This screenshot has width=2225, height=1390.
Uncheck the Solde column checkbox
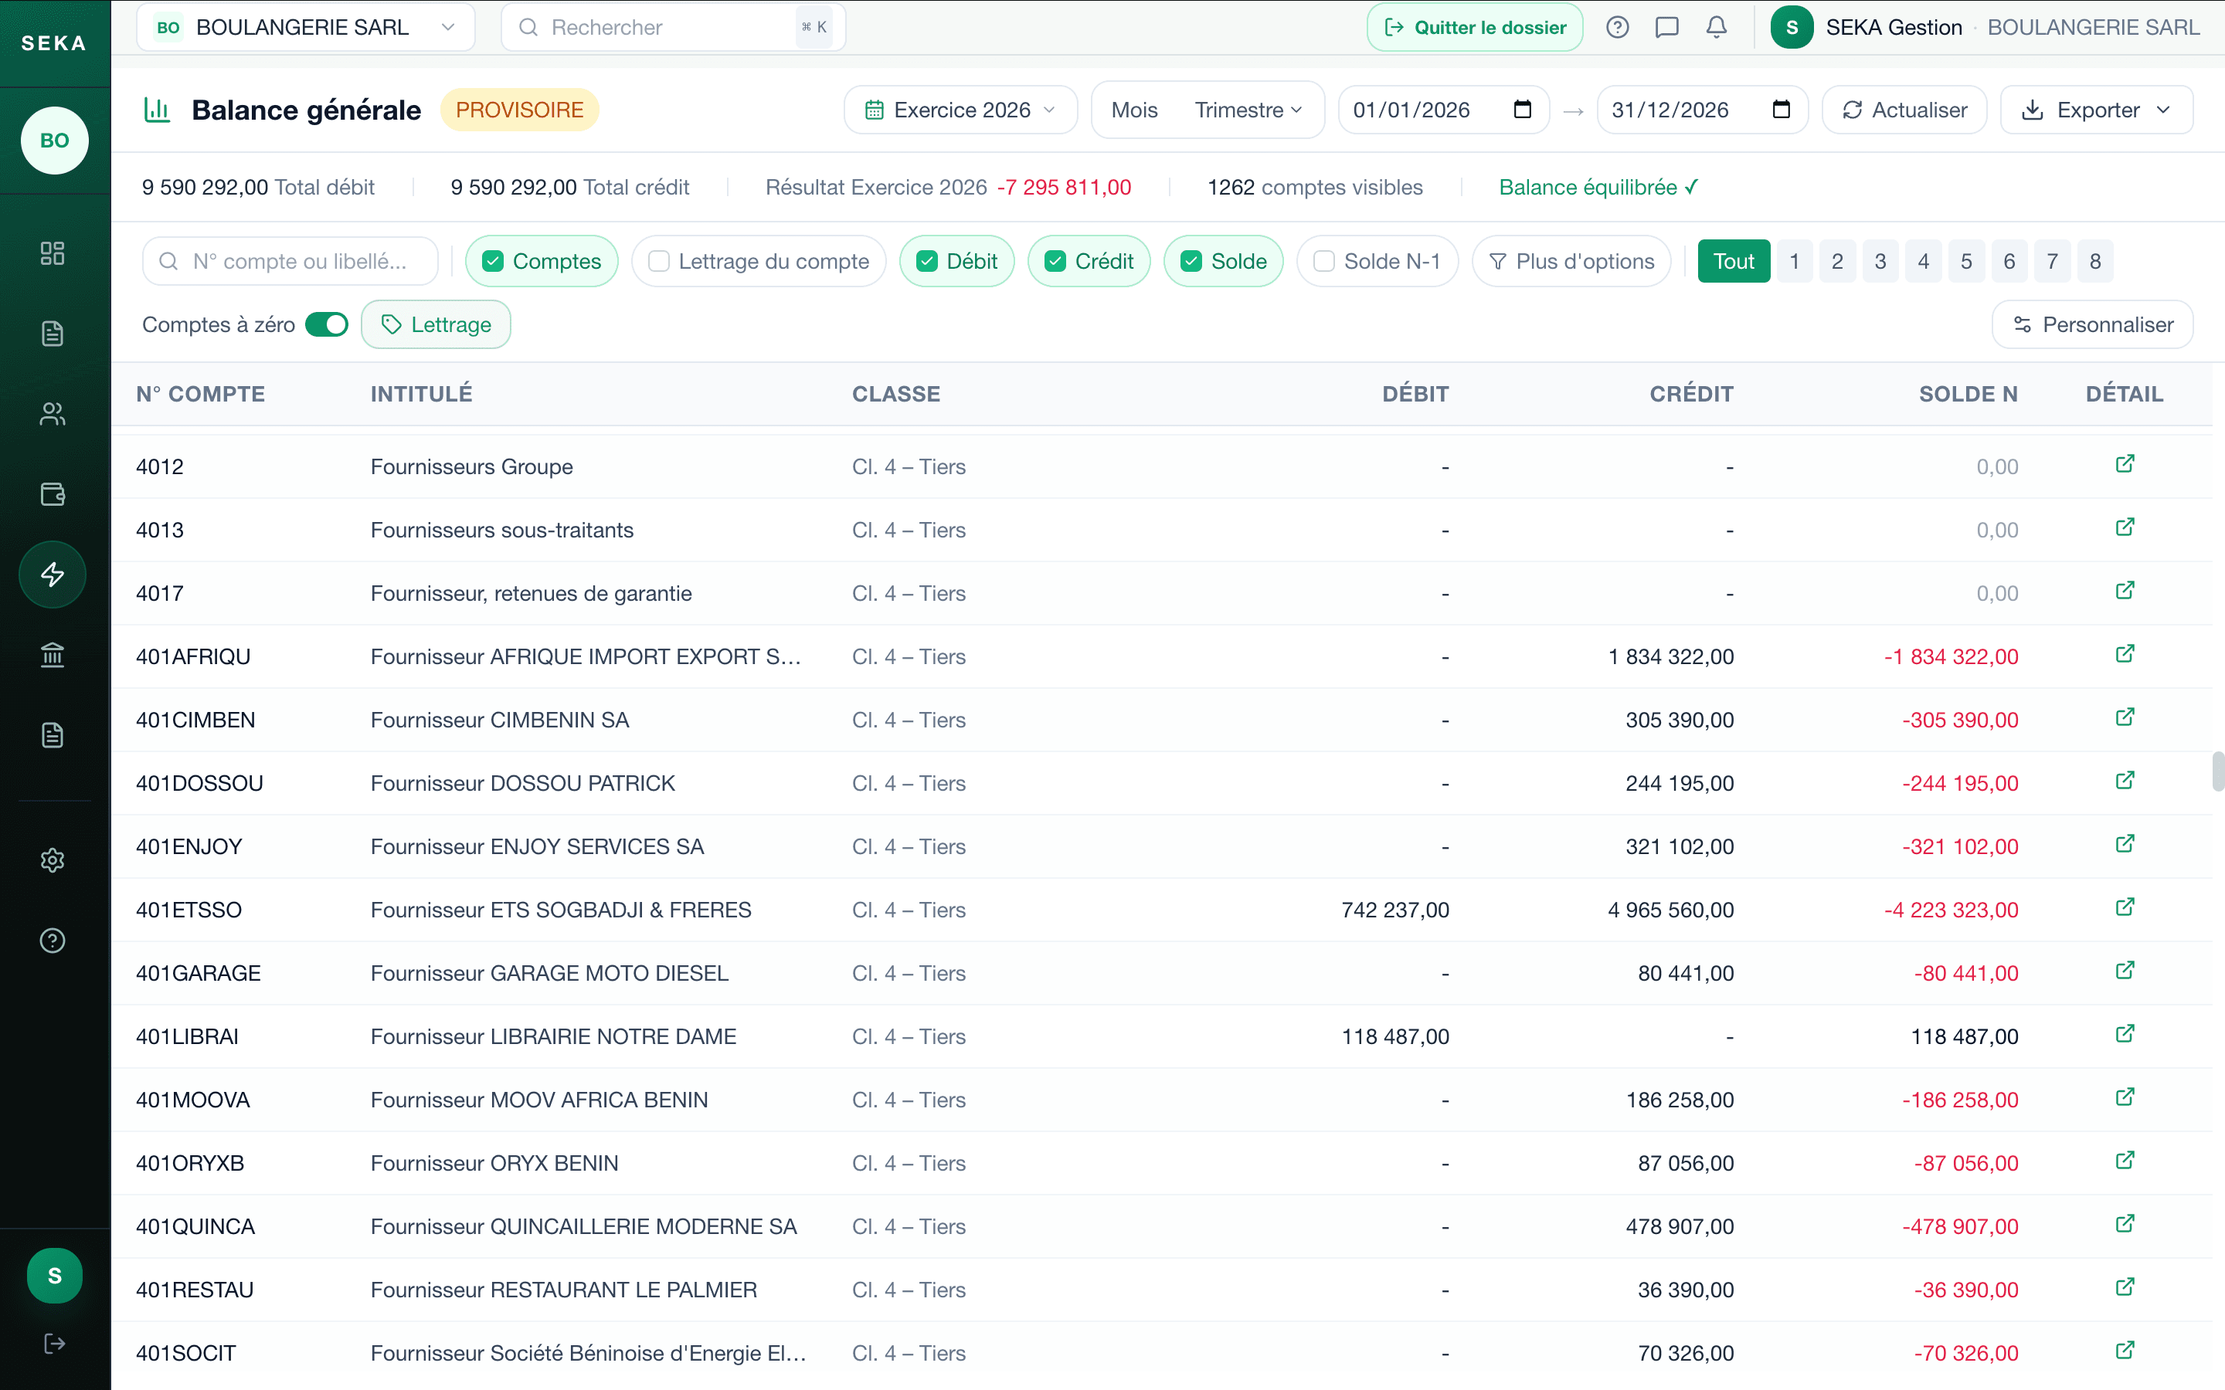point(1191,262)
